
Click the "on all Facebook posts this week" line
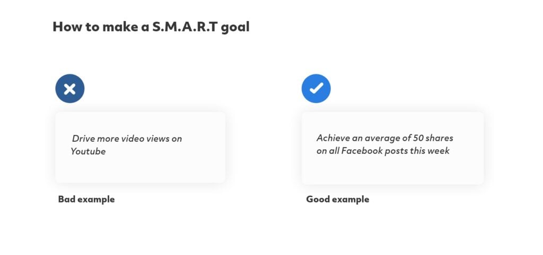383,151
